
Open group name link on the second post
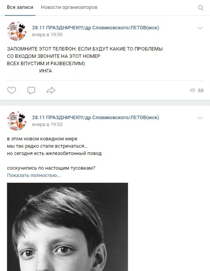point(96,118)
